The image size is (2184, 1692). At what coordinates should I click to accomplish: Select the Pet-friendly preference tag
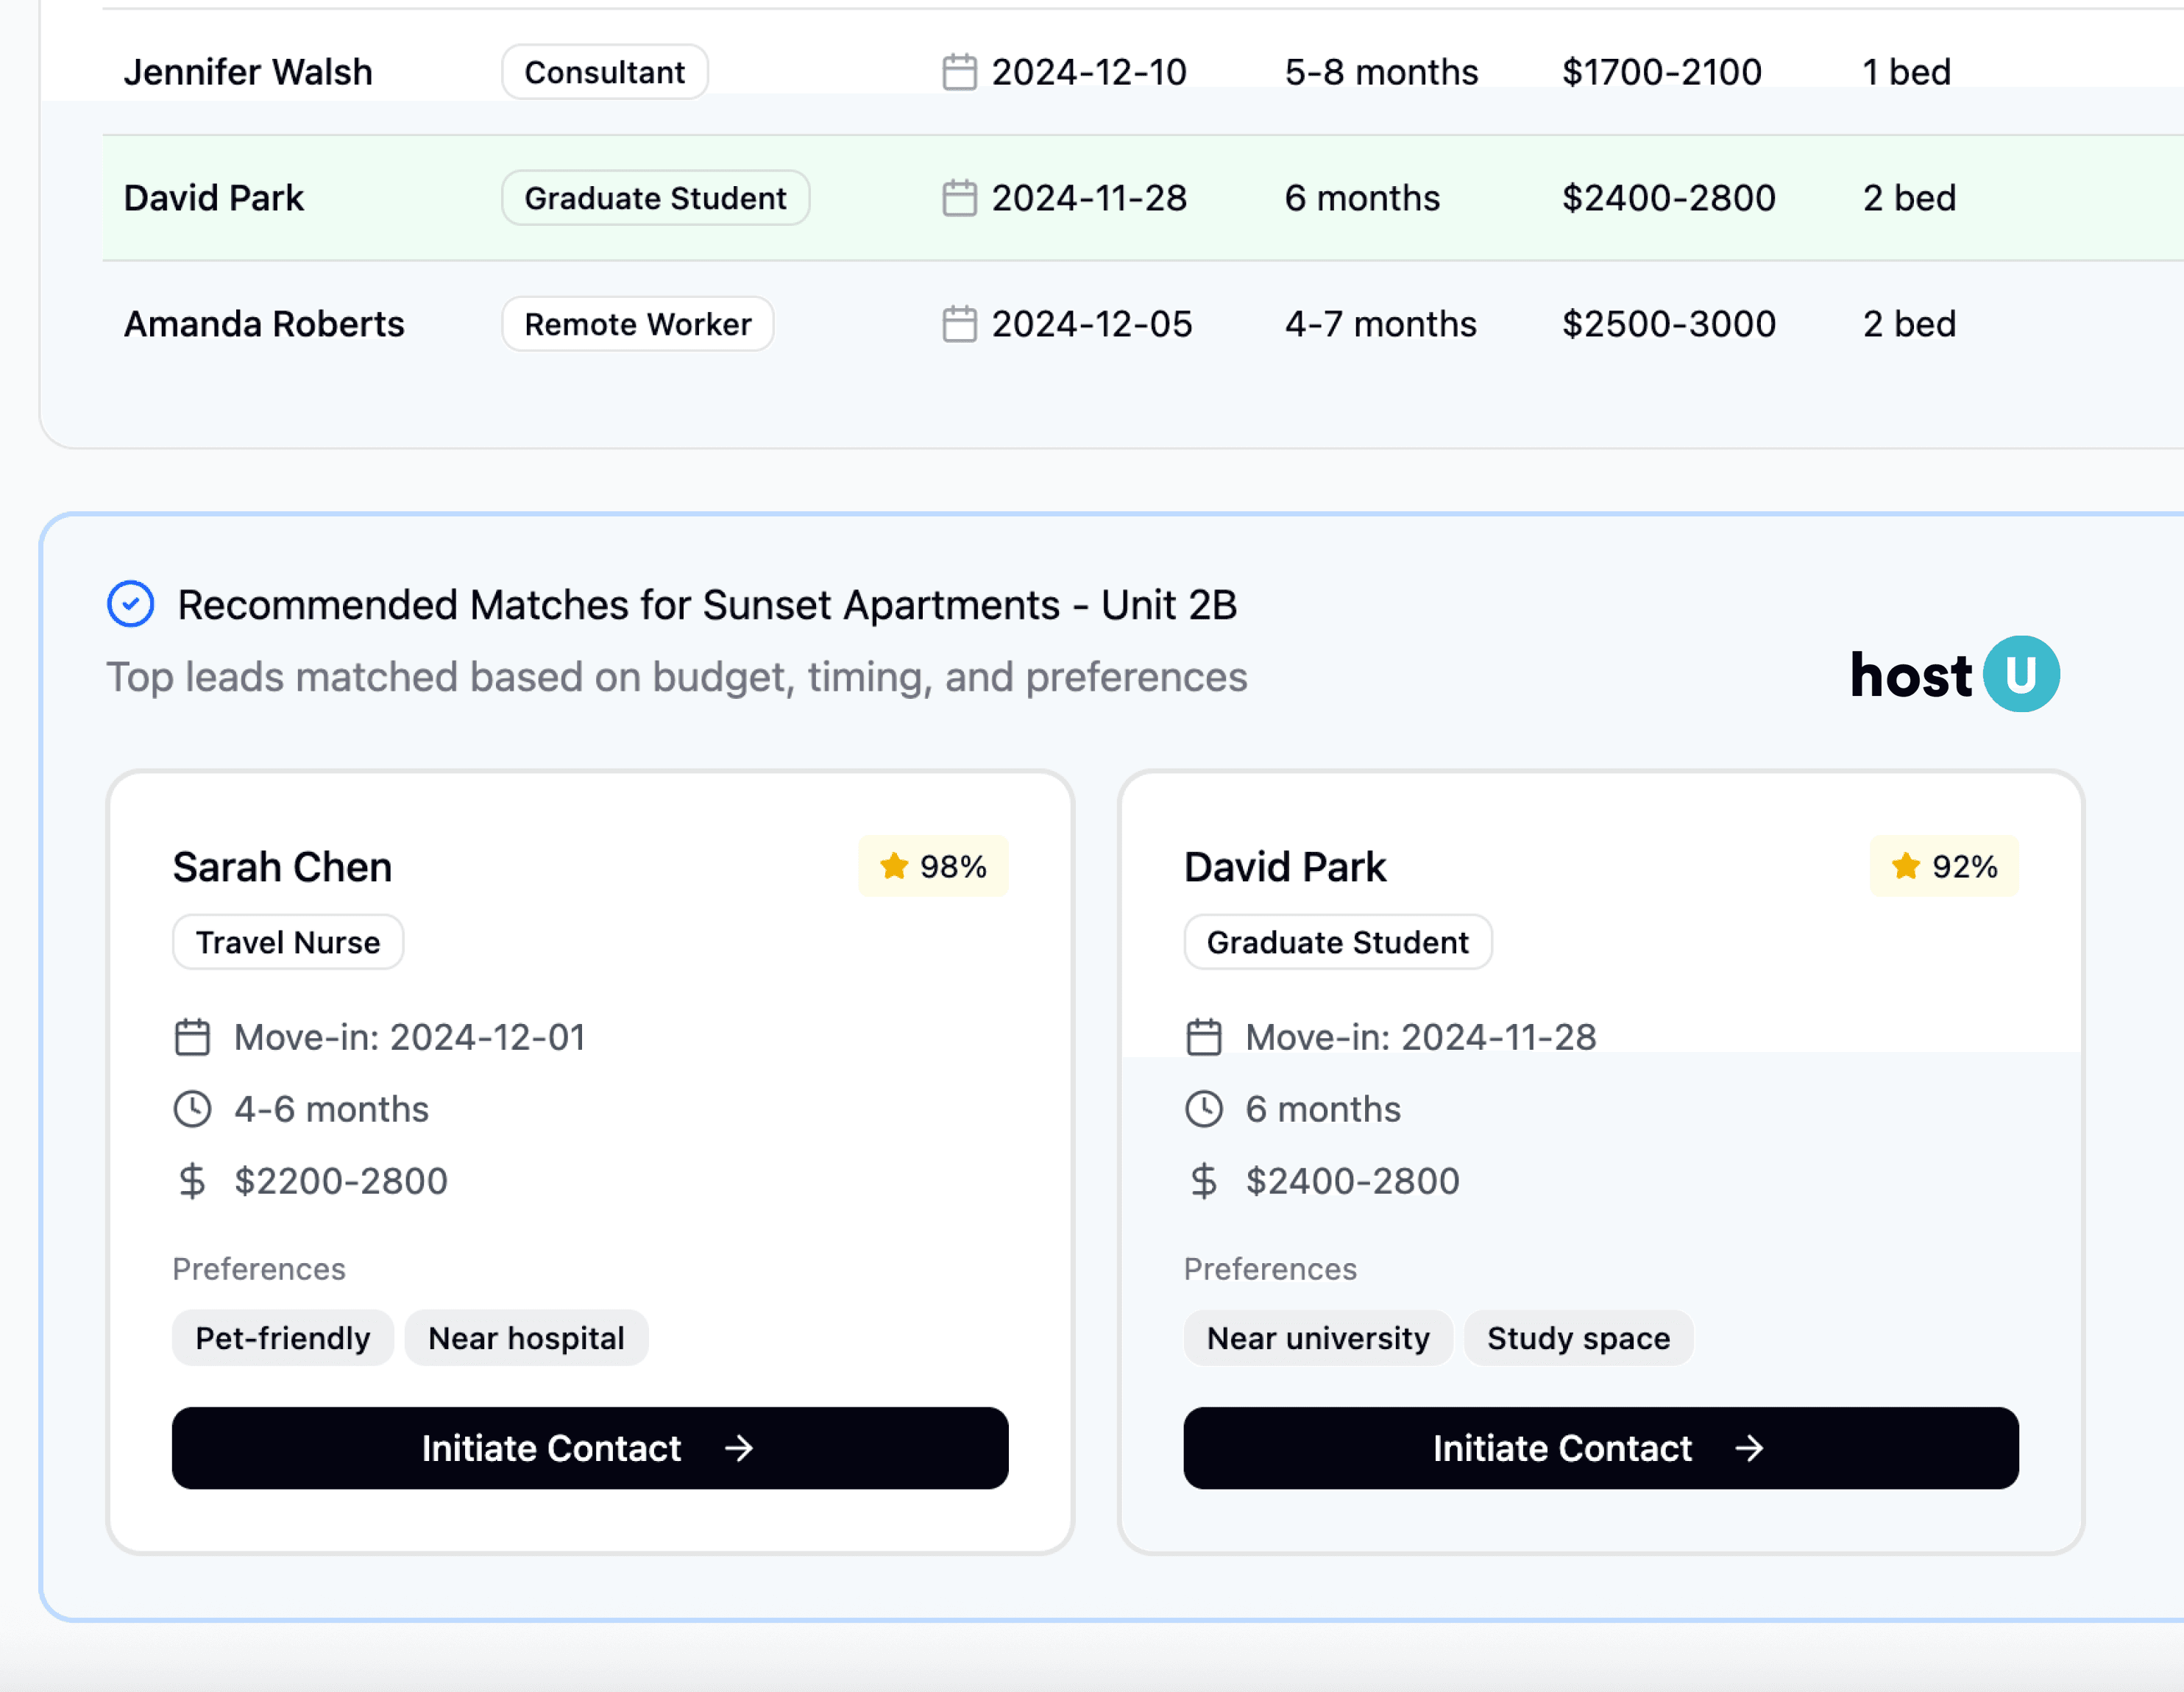click(x=283, y=1338)
